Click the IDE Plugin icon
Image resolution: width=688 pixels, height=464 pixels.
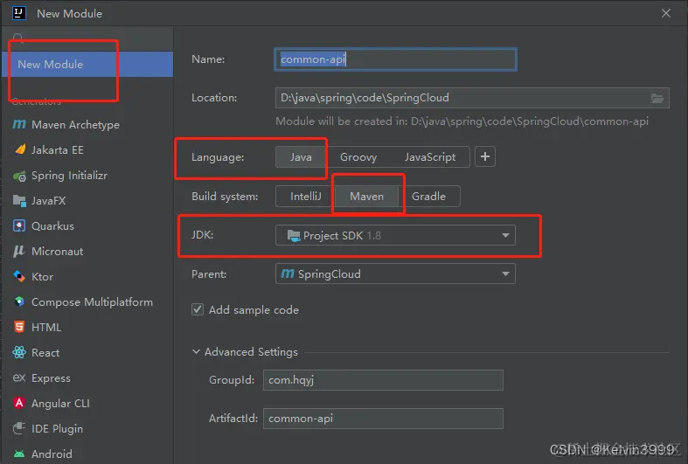coord(19,428)
